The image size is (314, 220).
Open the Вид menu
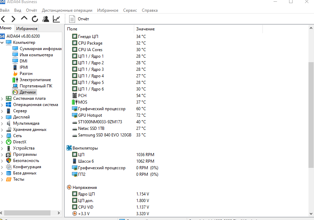point(18,10)
